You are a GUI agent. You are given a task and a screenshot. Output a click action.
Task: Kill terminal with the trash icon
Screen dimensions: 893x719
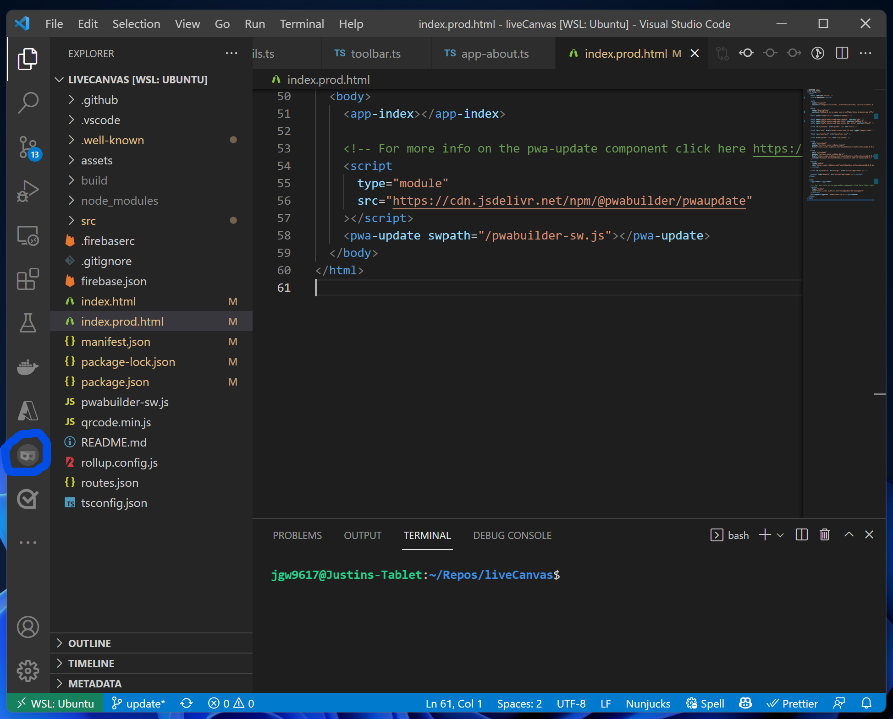[825, 535]
